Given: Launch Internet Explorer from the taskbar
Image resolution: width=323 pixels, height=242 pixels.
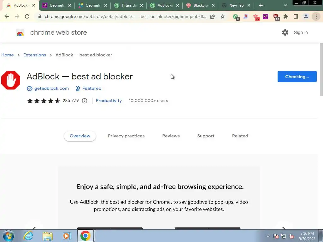Looking at the screenshot, I should pyautogui.click(x=28, y=236).
